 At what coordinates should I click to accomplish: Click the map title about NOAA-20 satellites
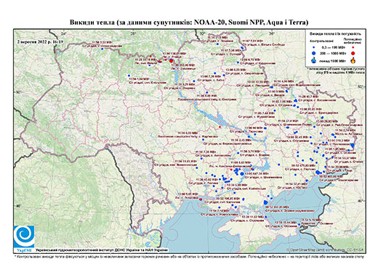(189, 22)
